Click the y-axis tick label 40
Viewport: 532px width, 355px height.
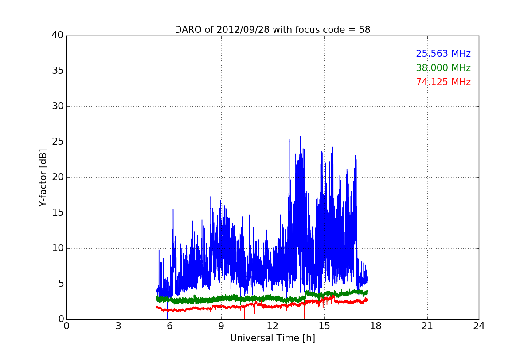click(x=58, y=35)
